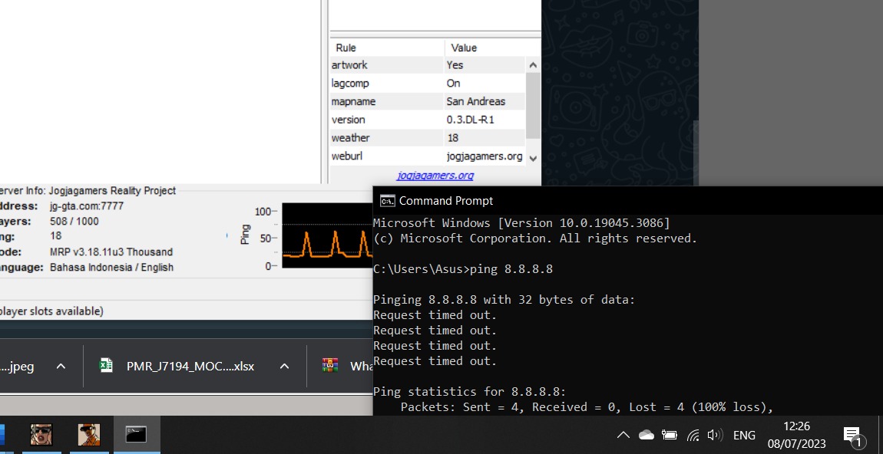
Task: Click the orange ping graph
Action: 327,235
